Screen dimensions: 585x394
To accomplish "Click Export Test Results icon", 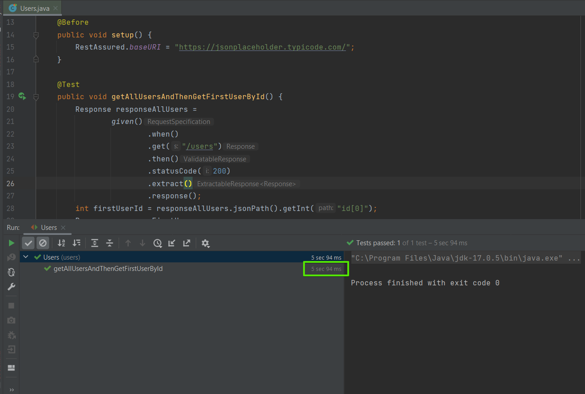I will 186,243.
